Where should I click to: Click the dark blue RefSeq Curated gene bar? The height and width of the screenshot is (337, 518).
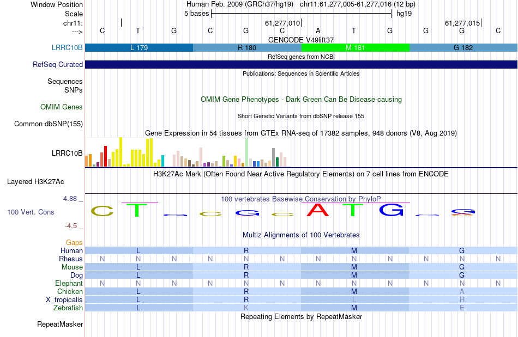(302, 64)
